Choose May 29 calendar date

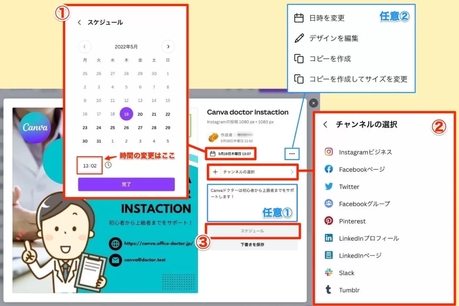(x=168, y=128)
